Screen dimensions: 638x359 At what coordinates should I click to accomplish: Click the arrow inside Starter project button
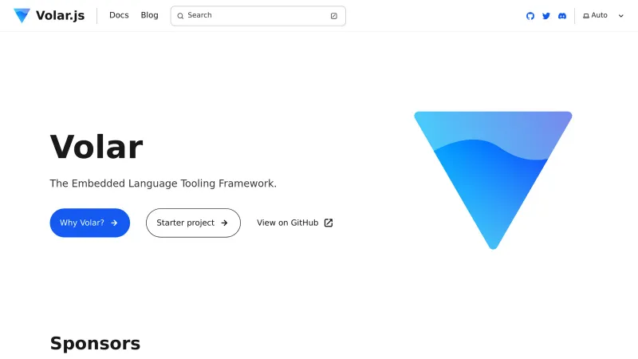(x=225, y=223)
